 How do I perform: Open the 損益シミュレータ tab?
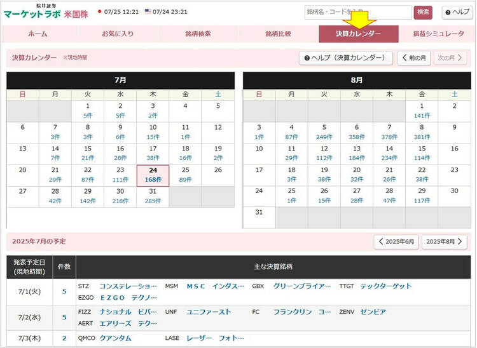(x=438, y=34)
